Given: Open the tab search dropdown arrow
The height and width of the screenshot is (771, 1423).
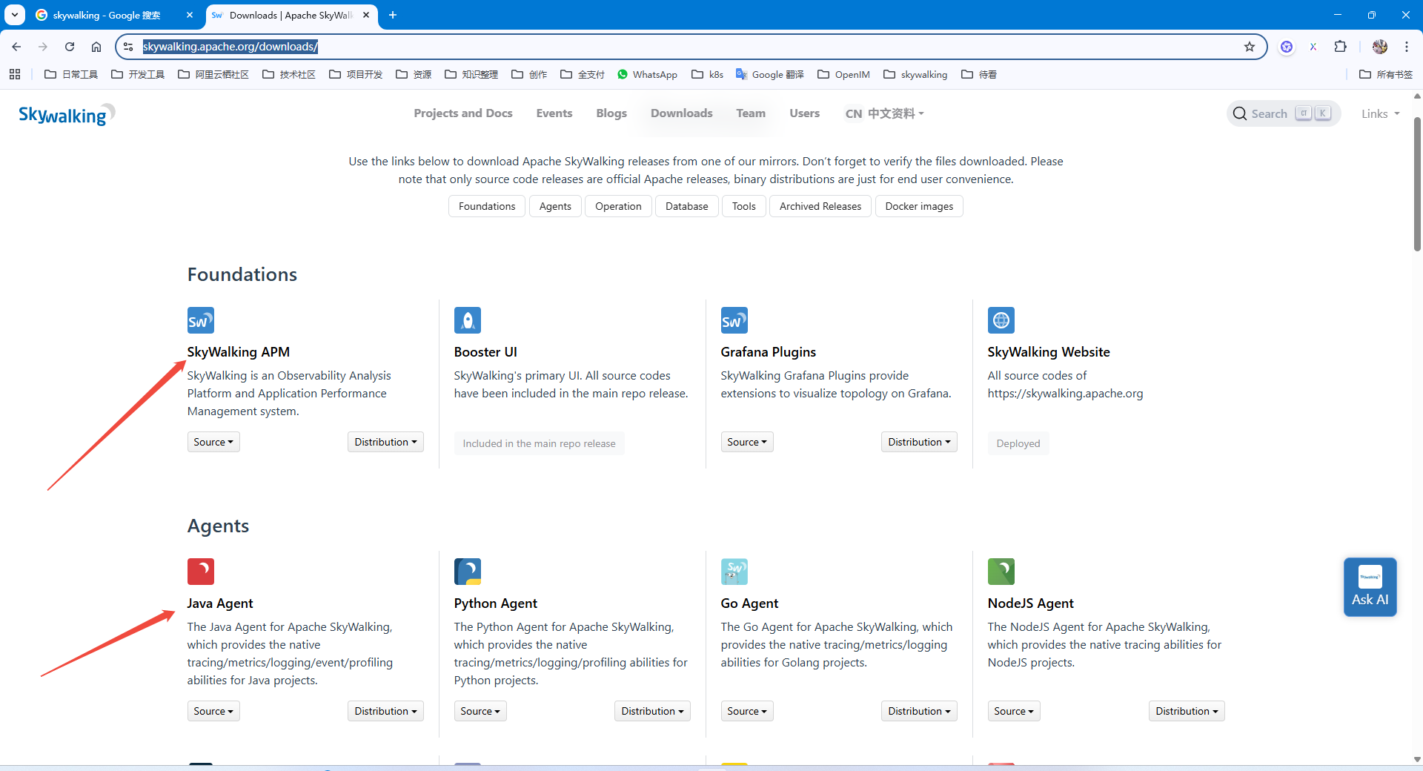Looking at the screenshot, I should click(x=15, y=15).
